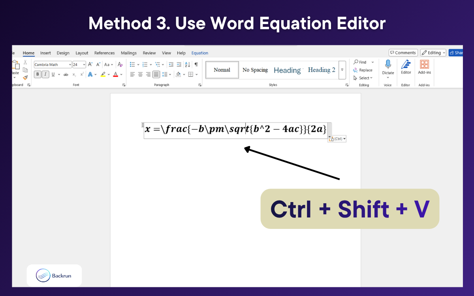The image size is (474, 296).
Task: Apply the Normal style
Action: click(x=222, y=70)
